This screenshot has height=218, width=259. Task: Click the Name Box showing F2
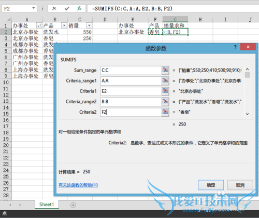coord(17,8)
